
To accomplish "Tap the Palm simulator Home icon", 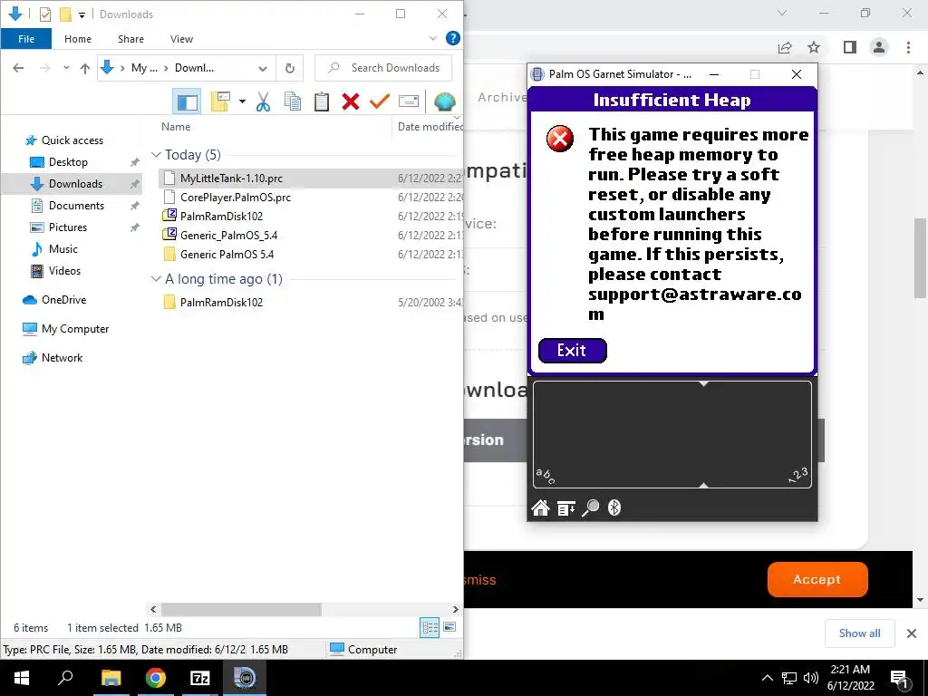I will (x=540, y=507).
